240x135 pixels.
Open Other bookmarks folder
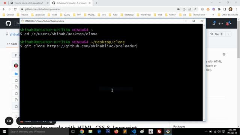coord(228,15)
